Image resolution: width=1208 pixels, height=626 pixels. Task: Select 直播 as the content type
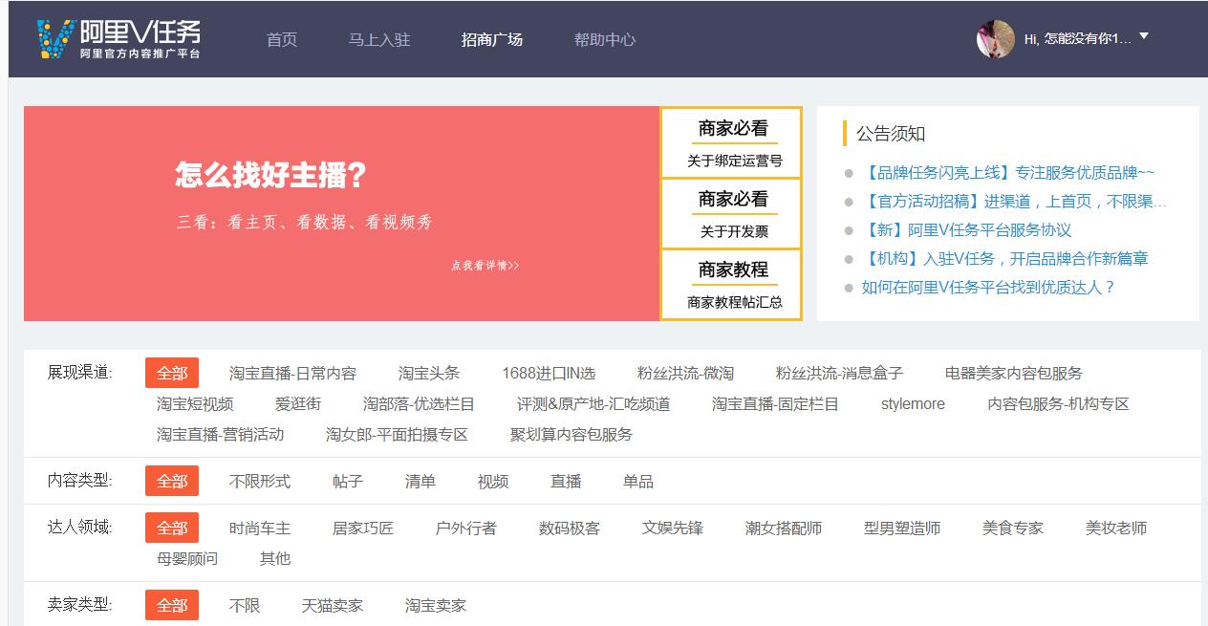point(566,482)
